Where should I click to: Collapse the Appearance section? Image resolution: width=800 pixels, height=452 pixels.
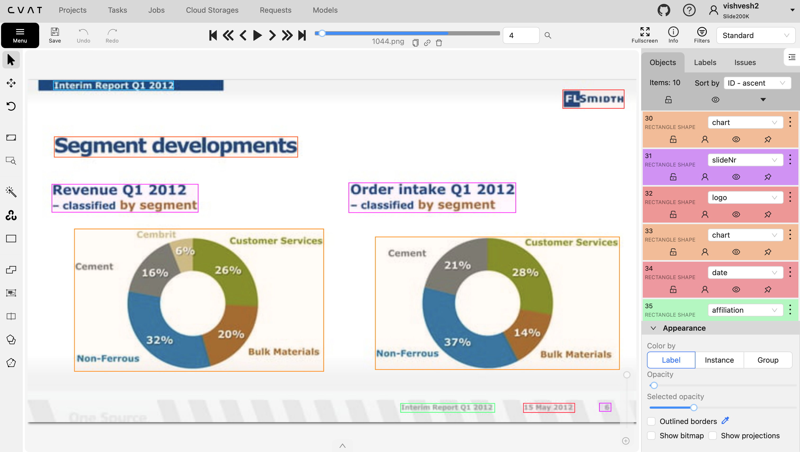tap(653, 328)
